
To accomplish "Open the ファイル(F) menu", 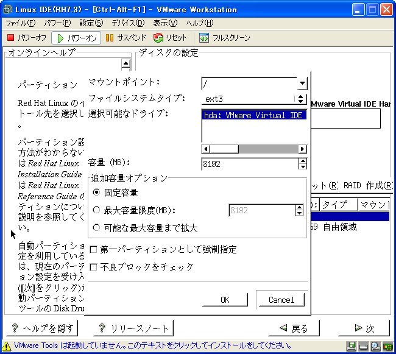I will point(21,23).
